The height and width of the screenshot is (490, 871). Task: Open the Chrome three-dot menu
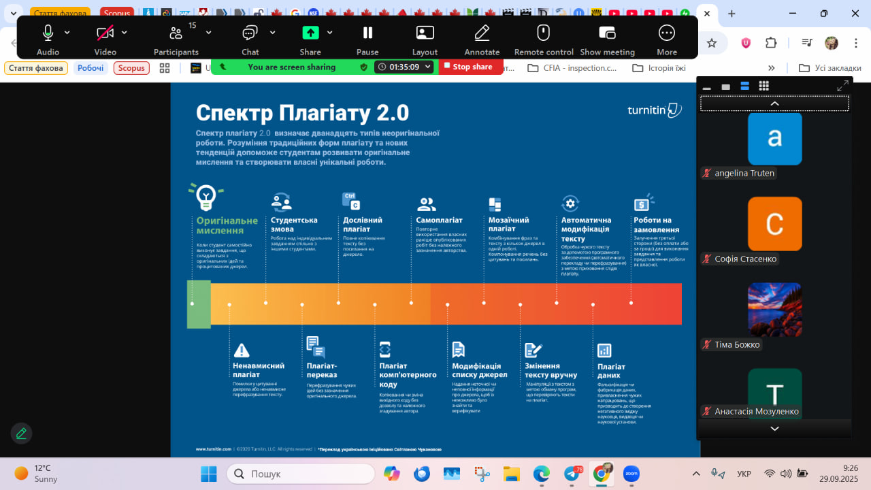tap(855, 43)
